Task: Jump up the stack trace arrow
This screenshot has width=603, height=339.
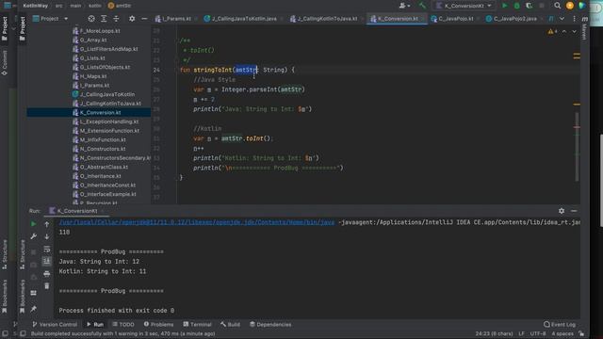Action: click(x=46, y=224)
